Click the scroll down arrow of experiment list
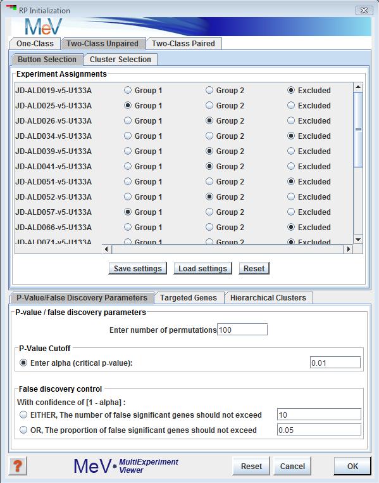The width and height of the screenshot is (379, 483). coord(358,240)
